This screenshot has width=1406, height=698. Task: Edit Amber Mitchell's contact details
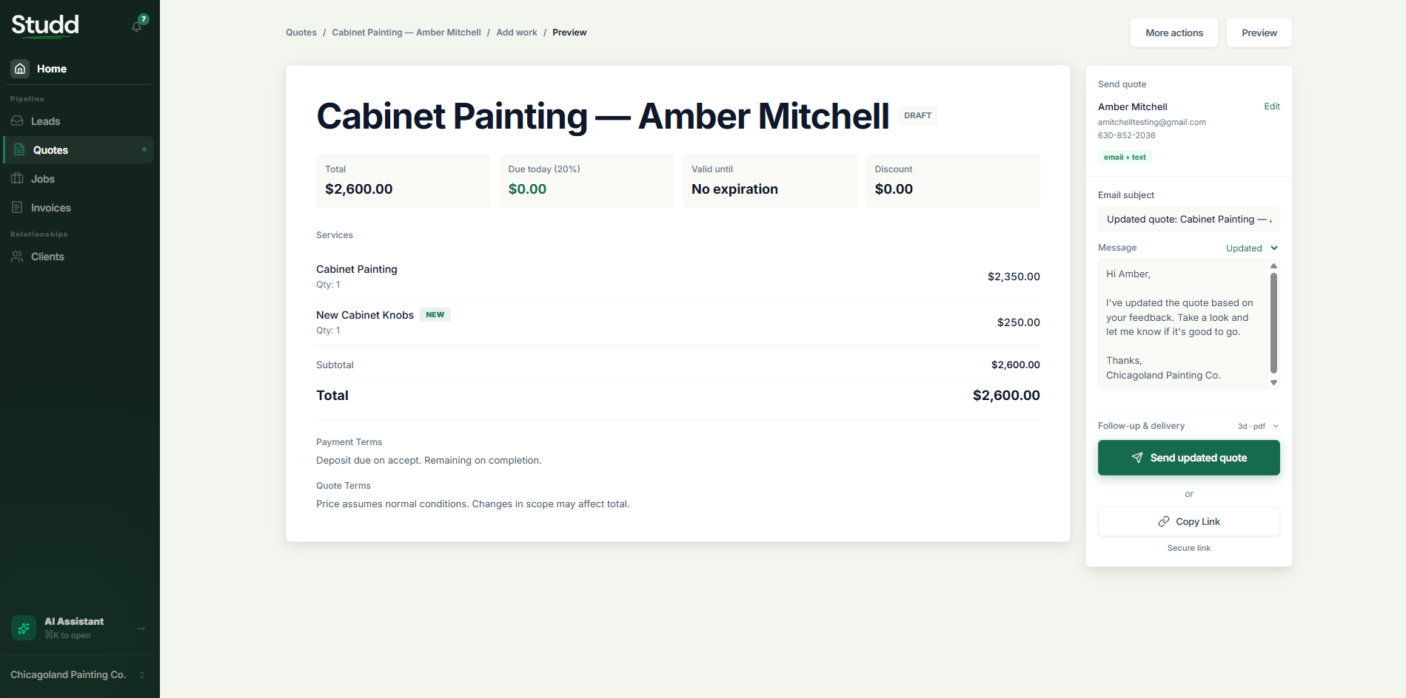pyautogui.click(x=1272, y=106)
